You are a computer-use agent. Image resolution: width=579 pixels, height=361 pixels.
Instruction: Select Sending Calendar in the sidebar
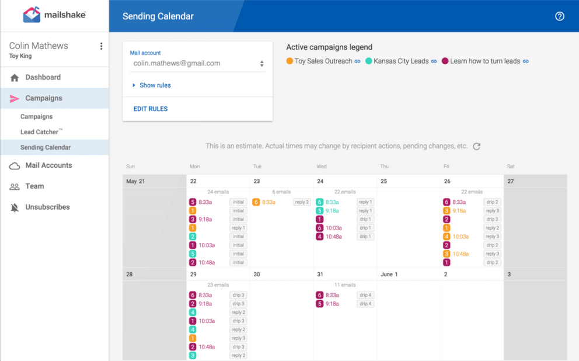pyautogui.click(x=55, y=147)
